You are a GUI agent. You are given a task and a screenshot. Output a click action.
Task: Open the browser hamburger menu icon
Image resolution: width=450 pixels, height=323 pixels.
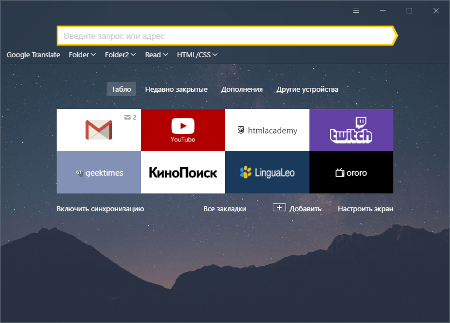point(356,11)
